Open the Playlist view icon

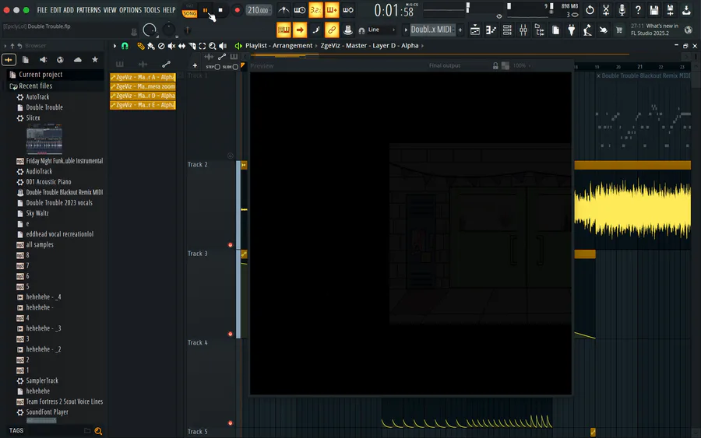(475, 30)
